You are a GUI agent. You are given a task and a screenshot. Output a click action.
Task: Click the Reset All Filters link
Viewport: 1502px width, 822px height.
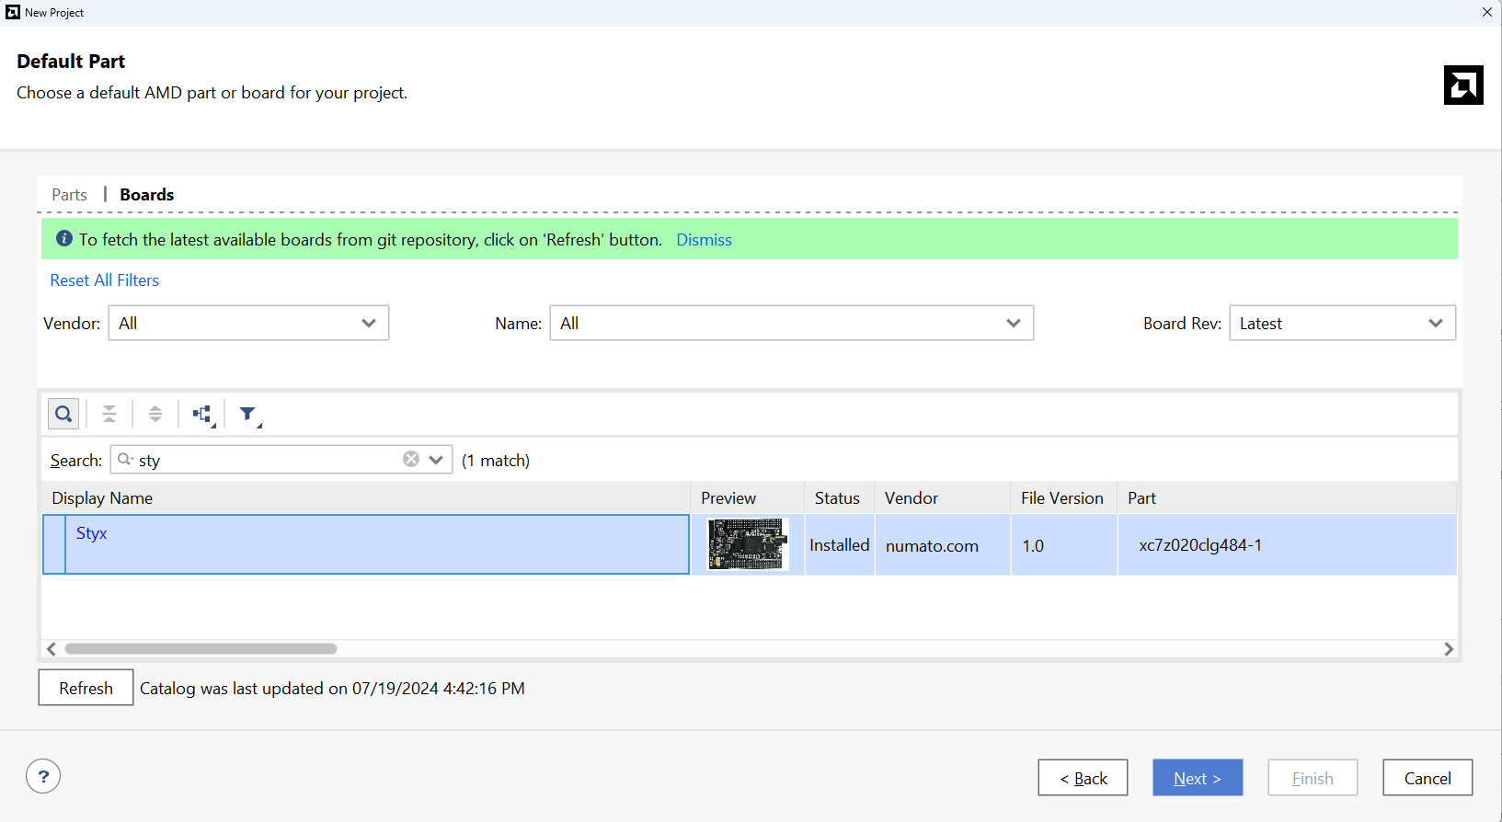pos(104,280)
